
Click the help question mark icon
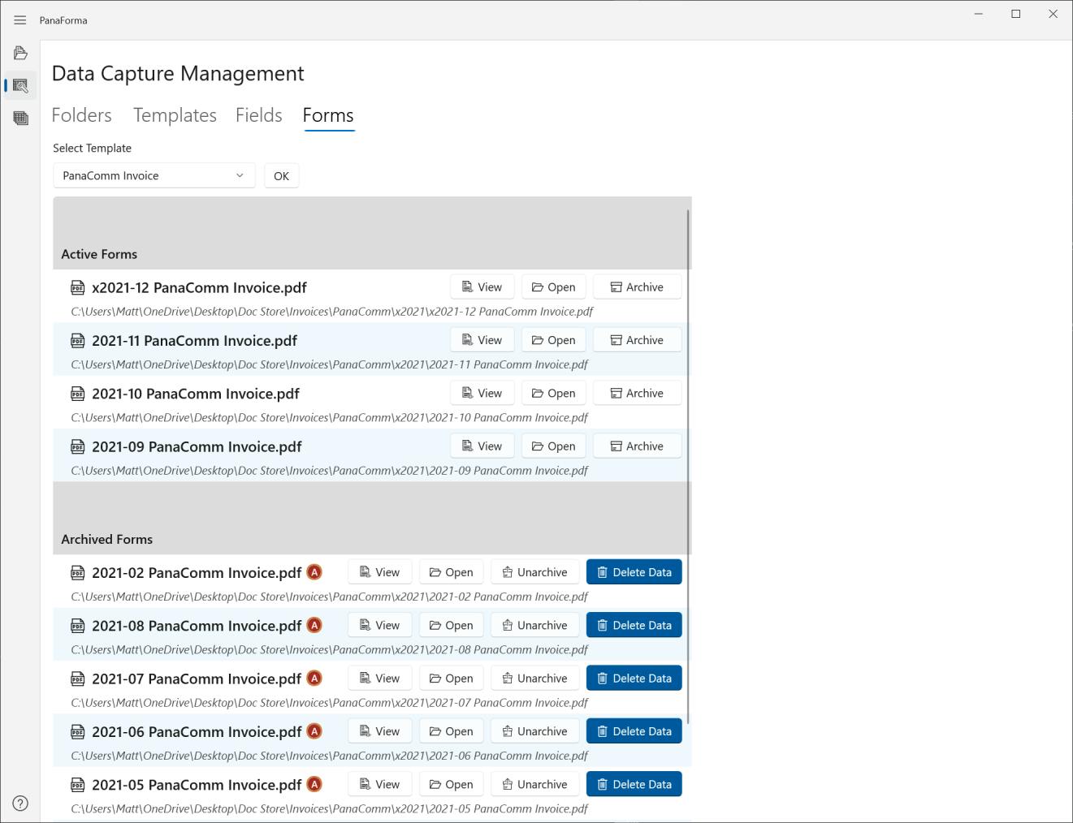[x=21, y=804]
